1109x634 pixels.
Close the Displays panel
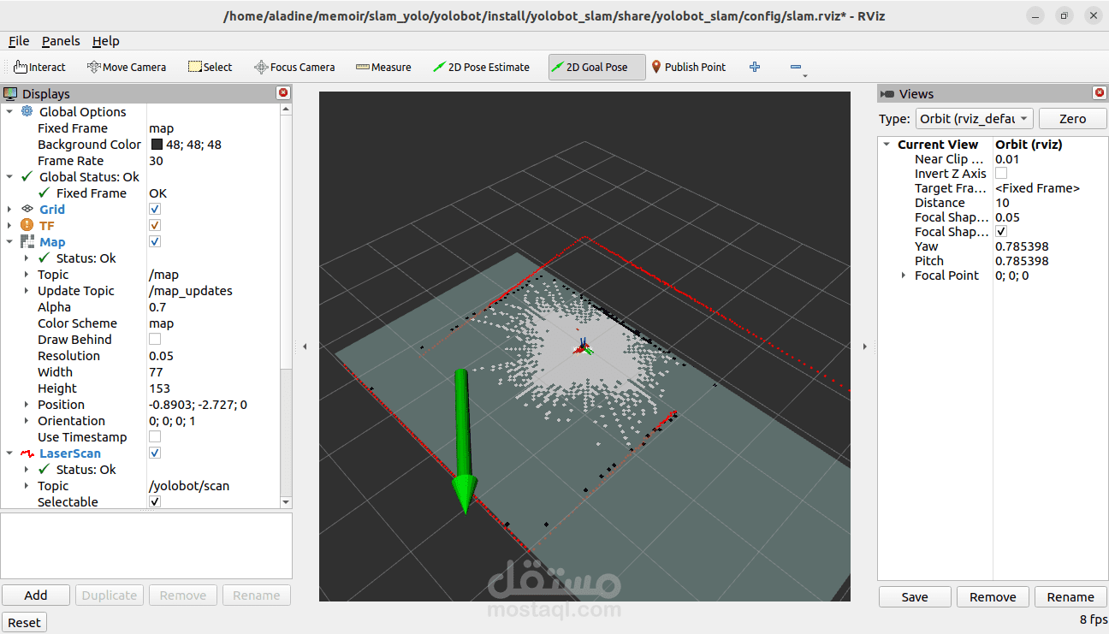click(x=283, y=93)
